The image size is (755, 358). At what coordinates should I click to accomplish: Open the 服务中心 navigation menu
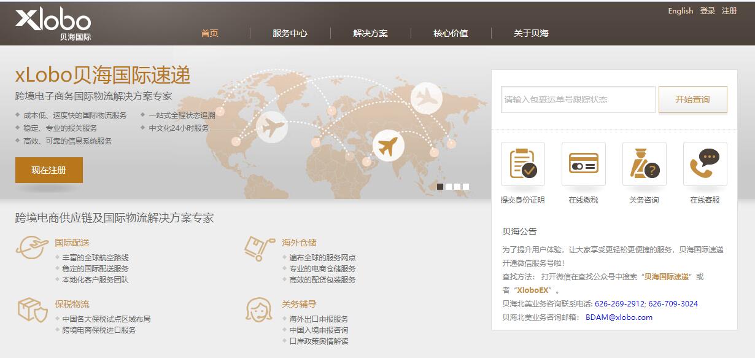(290, 33)
